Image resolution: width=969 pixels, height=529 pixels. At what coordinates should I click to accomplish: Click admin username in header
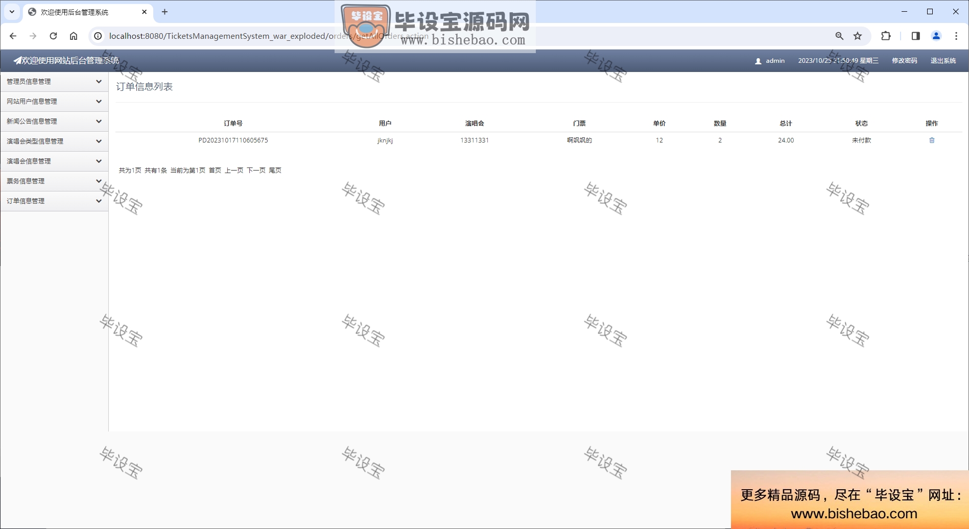[775, 61]
